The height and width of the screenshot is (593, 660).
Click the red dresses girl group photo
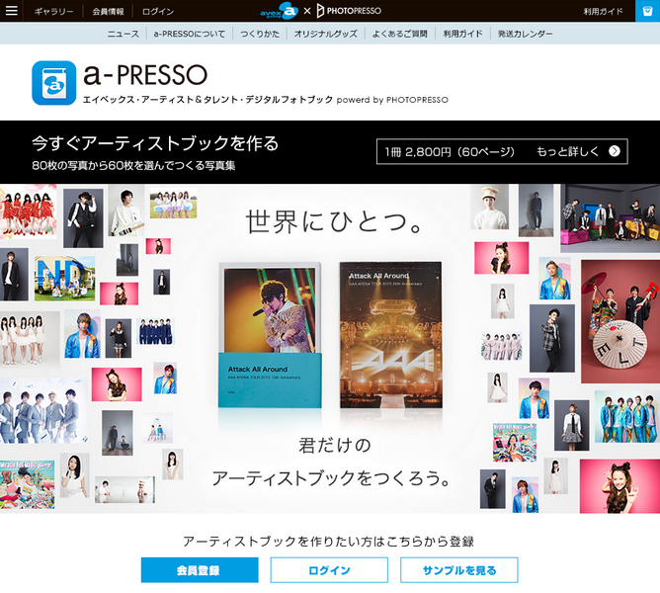point(29,212)
